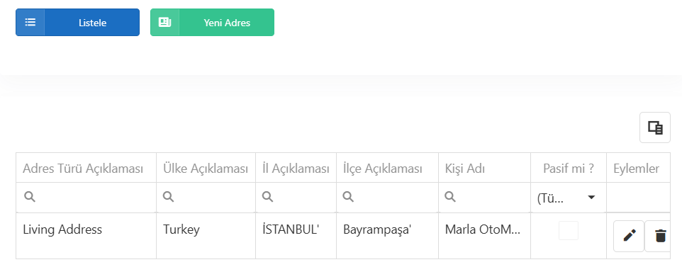
Task: Click the pencil edit icon in Eylemler
Action: click(x=629, y=236)
